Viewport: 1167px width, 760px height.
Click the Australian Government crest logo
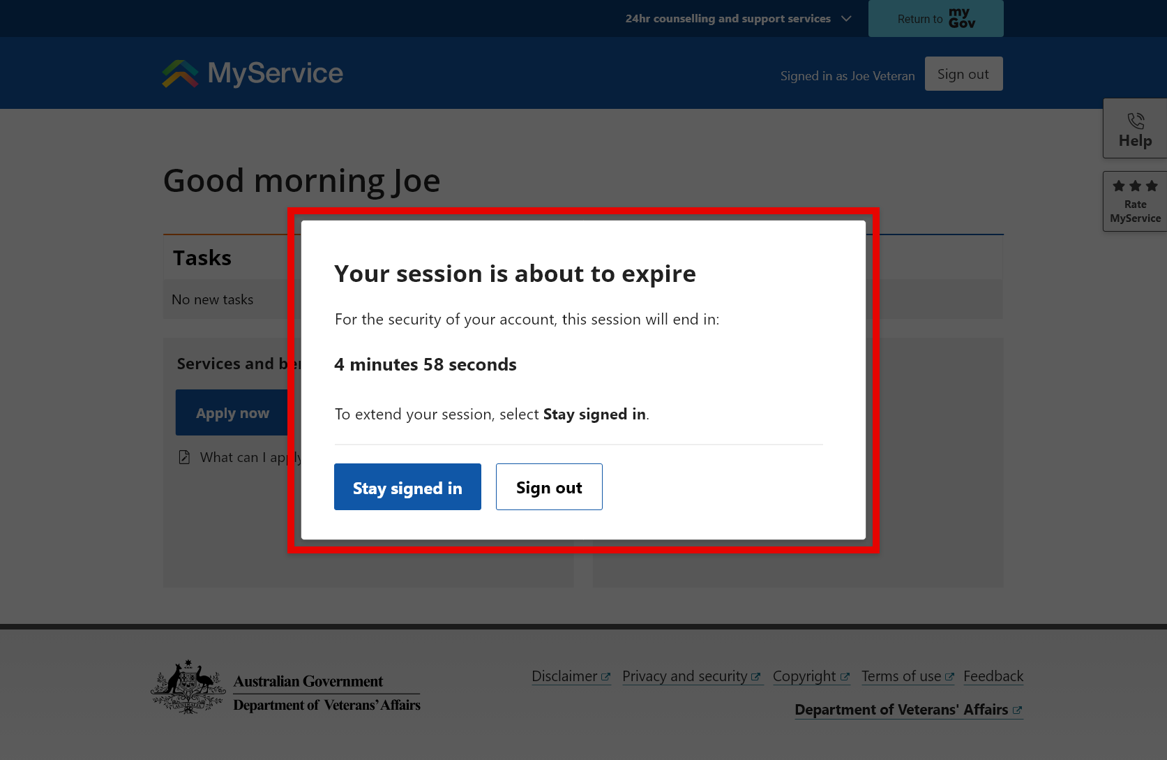point(188,687)
